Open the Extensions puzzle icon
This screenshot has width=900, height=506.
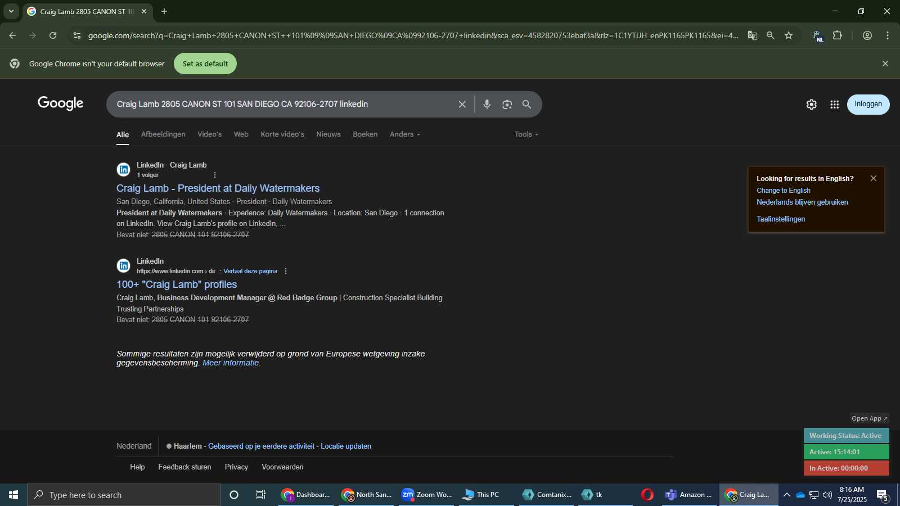(x=838, y=35)
